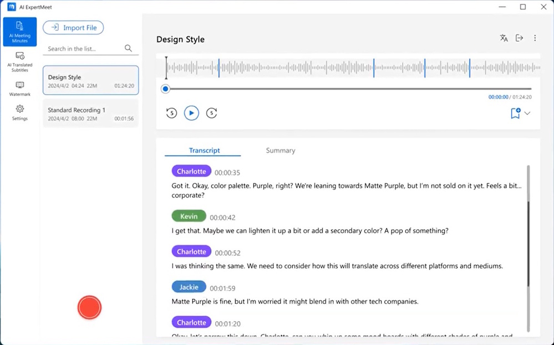Click the Import File button

(x=73, y=28)
